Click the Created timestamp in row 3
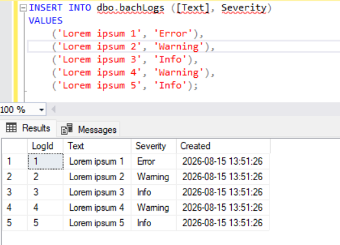Image resolution: width=340 pixels, height=245 pixels. 223,192
